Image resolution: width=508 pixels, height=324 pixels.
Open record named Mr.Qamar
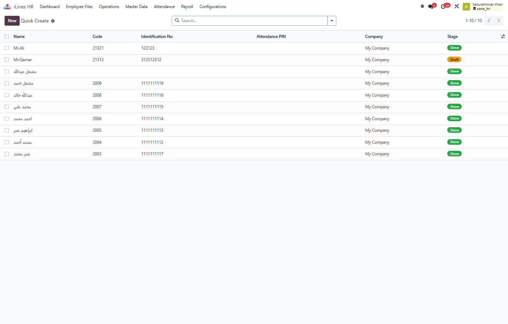coord(22,60)
